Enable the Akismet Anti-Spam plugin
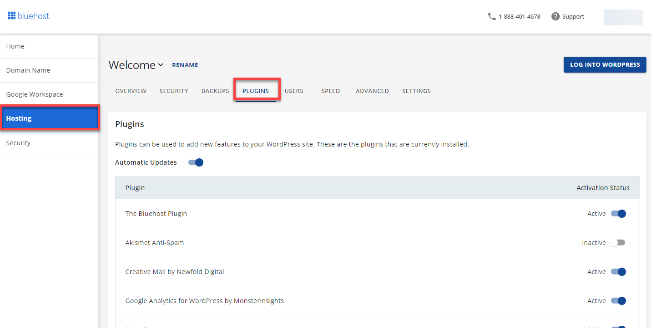 tap(617, 242)
